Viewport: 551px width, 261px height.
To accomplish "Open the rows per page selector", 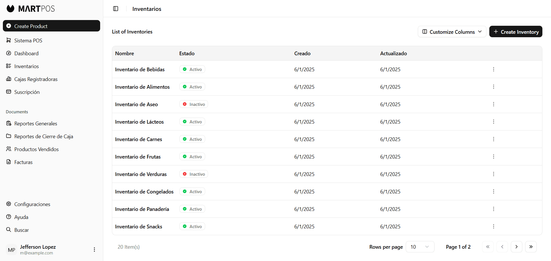I will pyautogui.click(x=420, y=247).
